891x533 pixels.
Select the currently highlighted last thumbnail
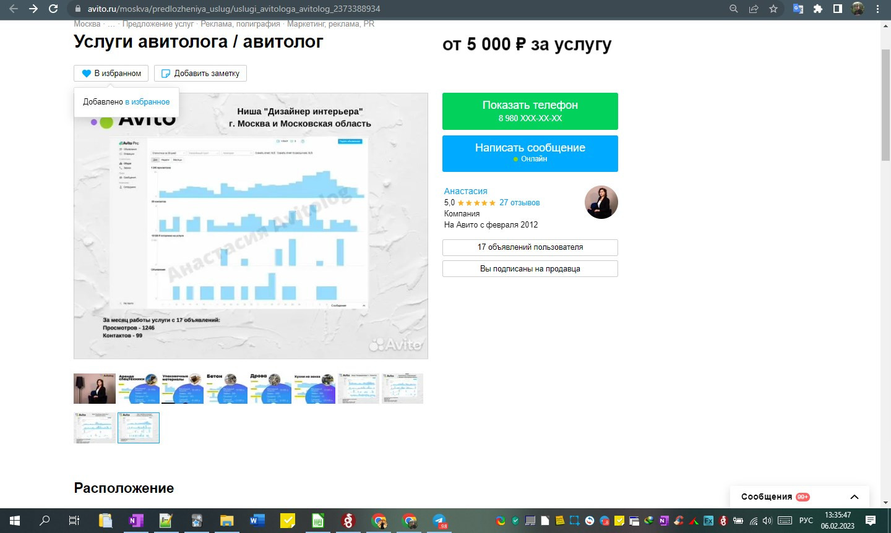point(139,428)
